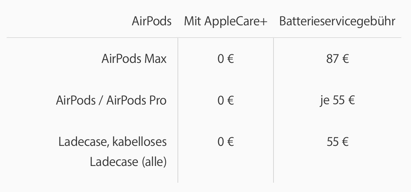Select the 87 € battery service fee
411x192 pixels.
click(337, 59)
